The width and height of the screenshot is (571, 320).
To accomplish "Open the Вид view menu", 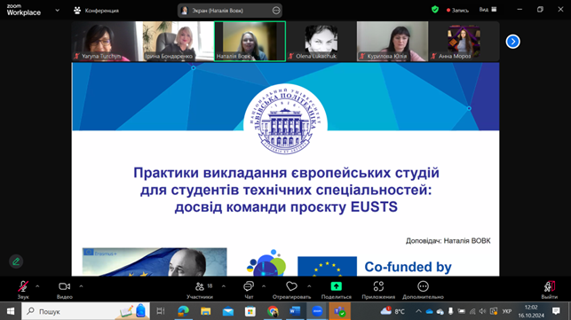I will (x=488, y=10).
